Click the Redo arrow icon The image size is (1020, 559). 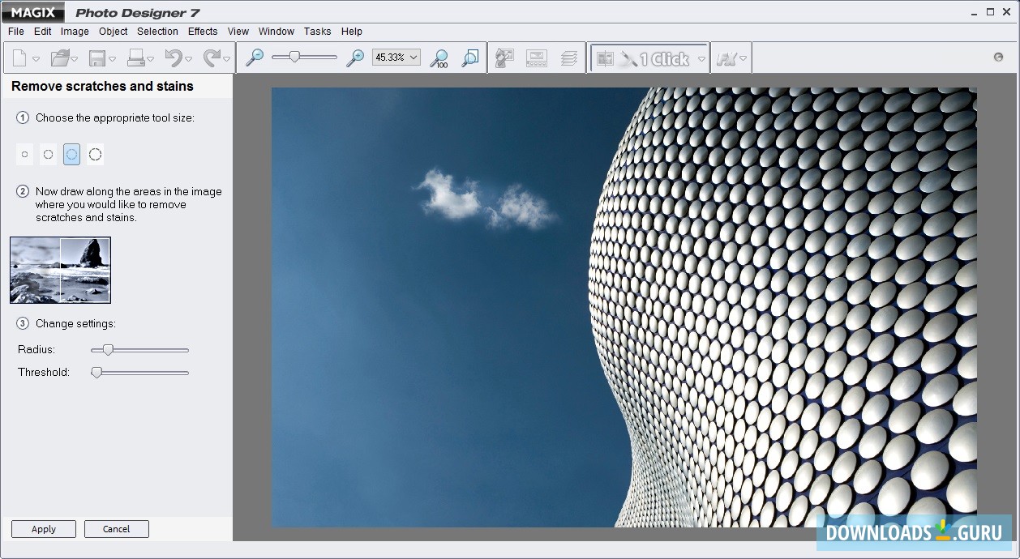pos(212,58)
